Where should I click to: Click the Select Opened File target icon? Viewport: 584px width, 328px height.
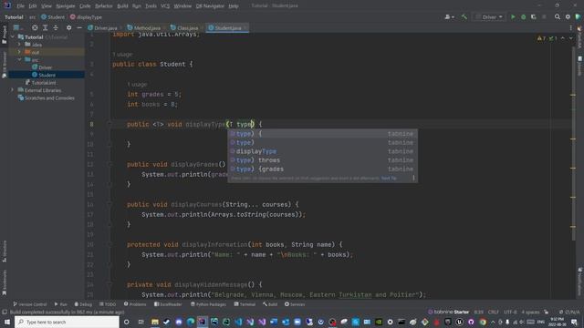click(x=35, y=27)
